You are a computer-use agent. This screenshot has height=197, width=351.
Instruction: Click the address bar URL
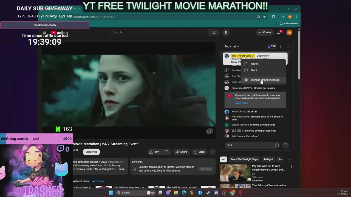(94, 17)
